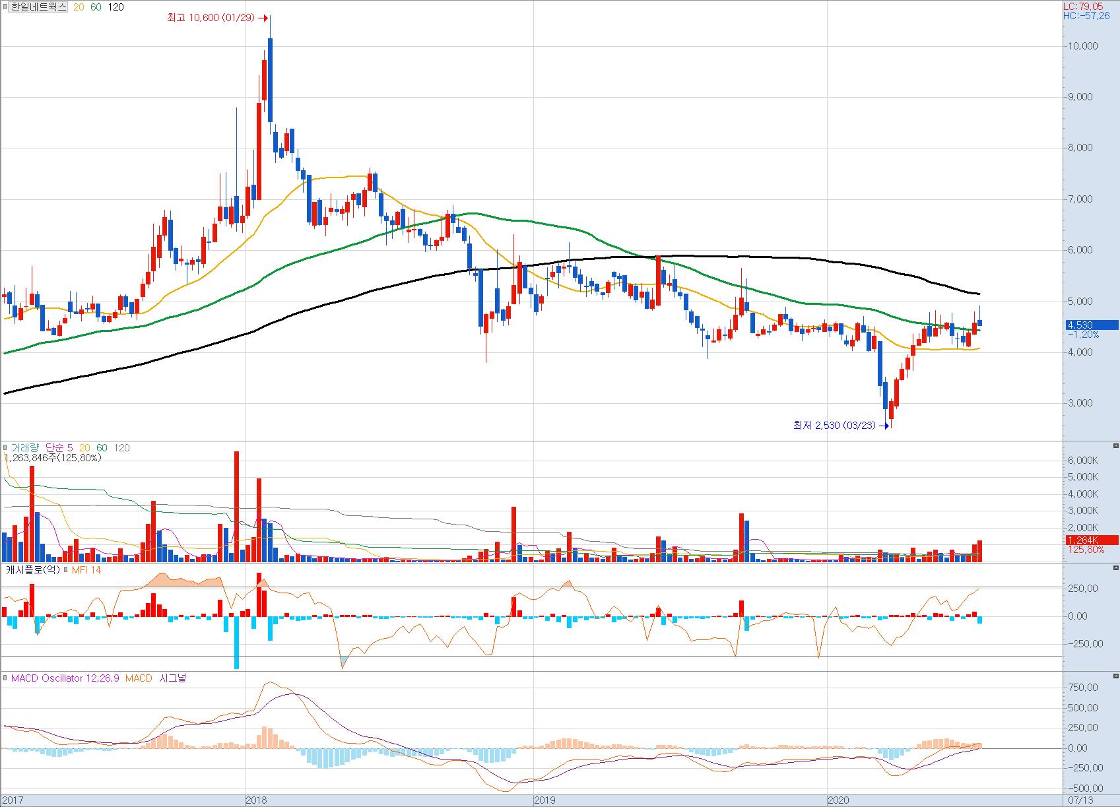
Task: Click the MACD Oscillator 12,26,9 label
Action: point(65,678)
